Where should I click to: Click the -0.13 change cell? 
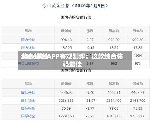click(x=90, y=47)
